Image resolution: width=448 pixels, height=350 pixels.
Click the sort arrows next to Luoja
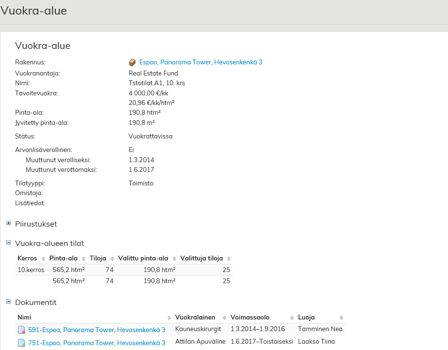coord(341,318)
